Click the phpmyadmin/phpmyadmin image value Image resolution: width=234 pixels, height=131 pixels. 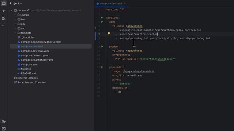[x=139, y=71]
